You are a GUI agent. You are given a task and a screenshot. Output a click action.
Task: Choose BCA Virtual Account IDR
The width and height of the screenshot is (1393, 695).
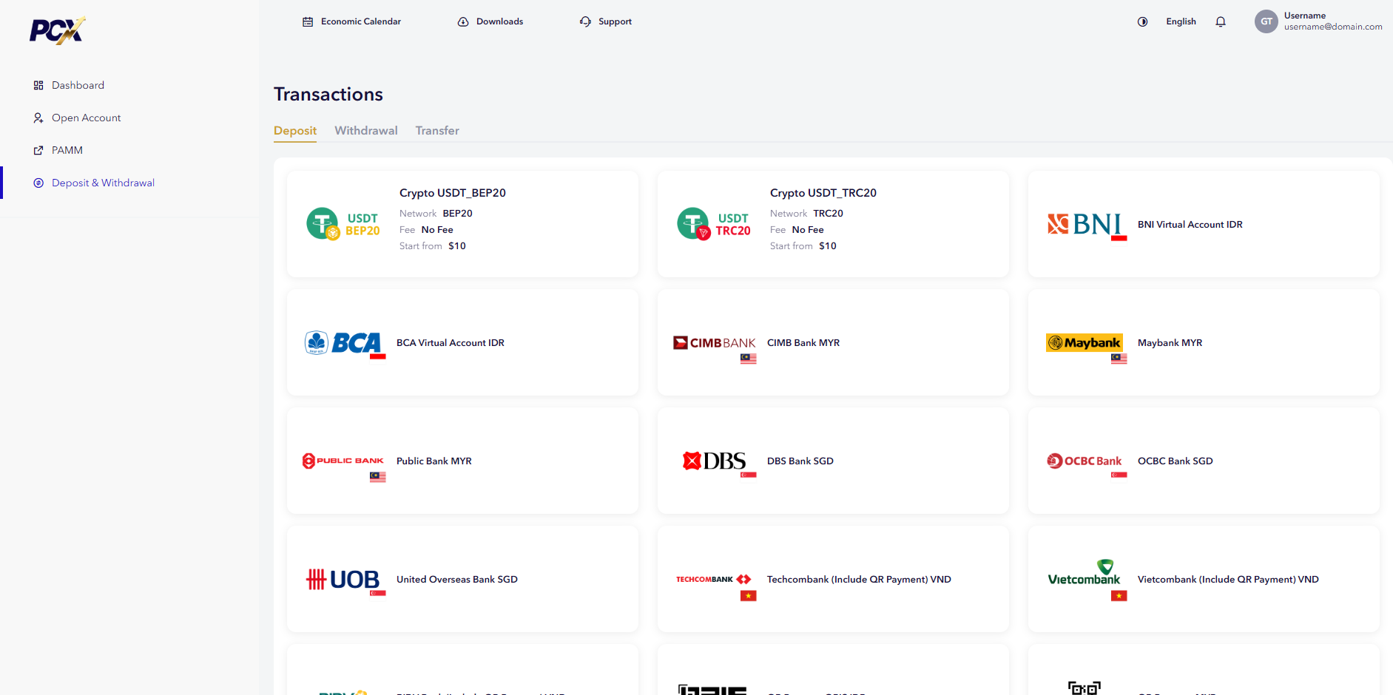tap(462, 342)
